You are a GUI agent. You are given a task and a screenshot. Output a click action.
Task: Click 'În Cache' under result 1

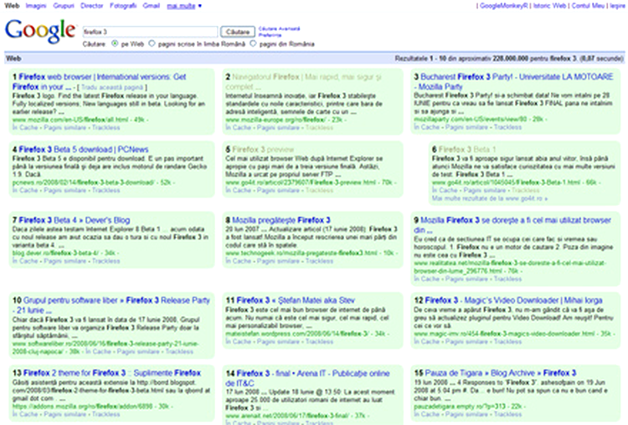pos(25,128)
